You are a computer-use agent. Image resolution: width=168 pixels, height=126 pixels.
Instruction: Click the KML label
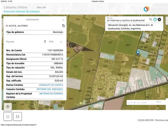tap(51, 42)
